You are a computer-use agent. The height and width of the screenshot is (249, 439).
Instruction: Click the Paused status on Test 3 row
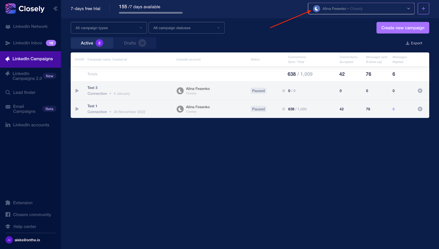pyautogui.click(x=258, y=91)
